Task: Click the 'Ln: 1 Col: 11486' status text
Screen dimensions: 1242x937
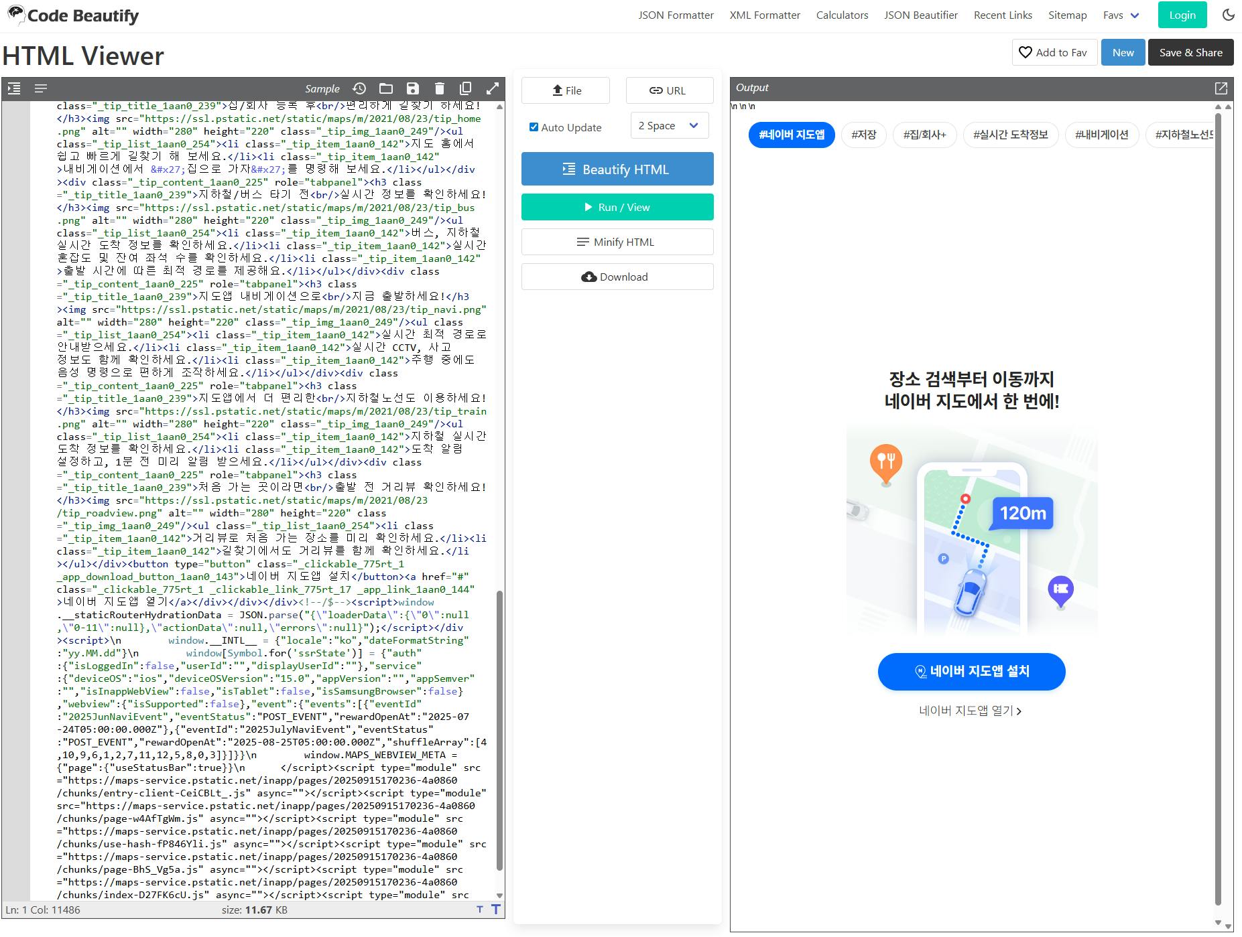Action: (x=43, y=910)
